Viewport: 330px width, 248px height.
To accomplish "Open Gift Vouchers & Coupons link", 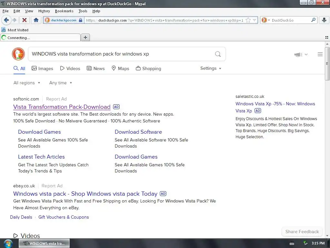I will click(x=63, y=217).
